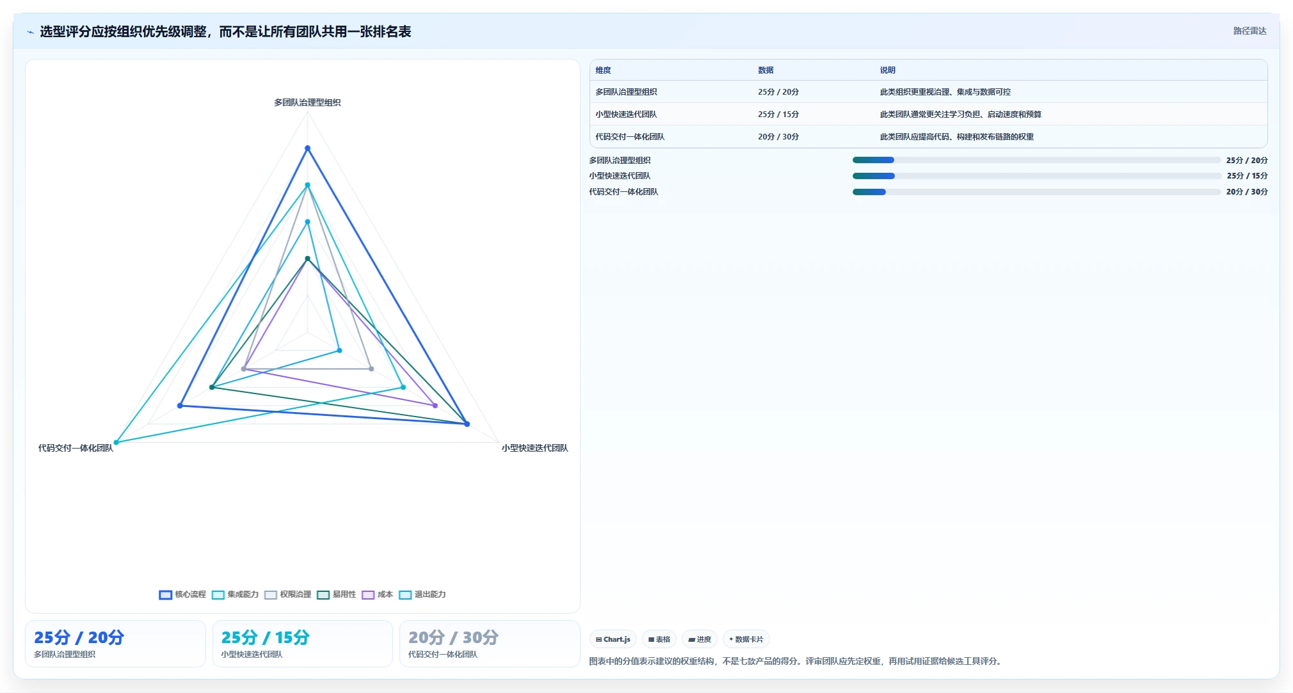The image size is (1293, 693).
Task: Toggle the 易用性 legend swatch
Action: [323, 594]
